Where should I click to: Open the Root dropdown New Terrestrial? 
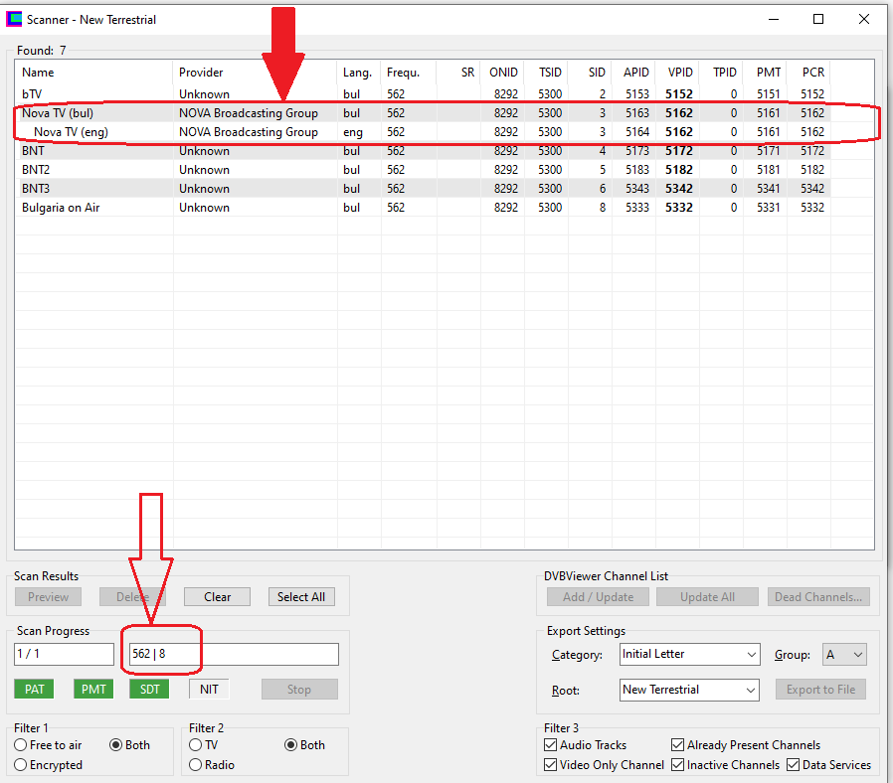690,690
